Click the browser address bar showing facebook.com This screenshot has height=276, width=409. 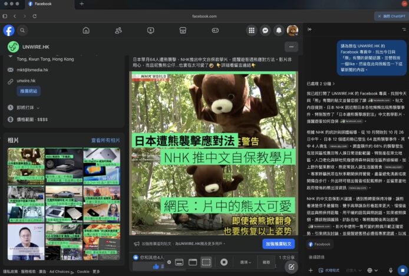[204, 16]
